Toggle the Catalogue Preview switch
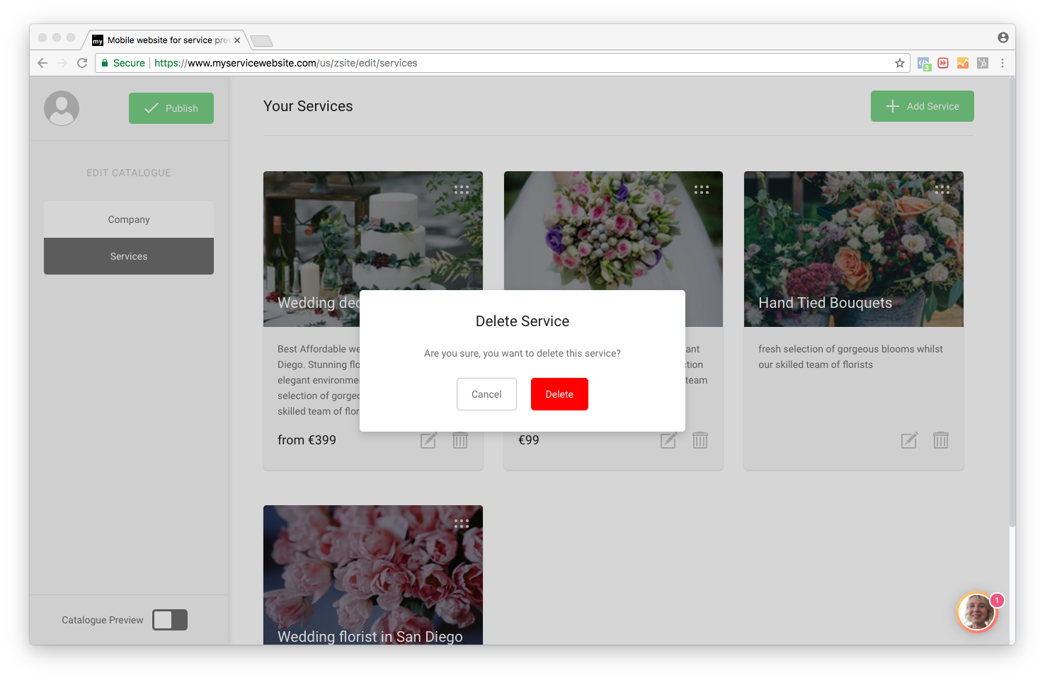Image resolution: width=1045 pixels, height=680 pixels. [170, 620]
